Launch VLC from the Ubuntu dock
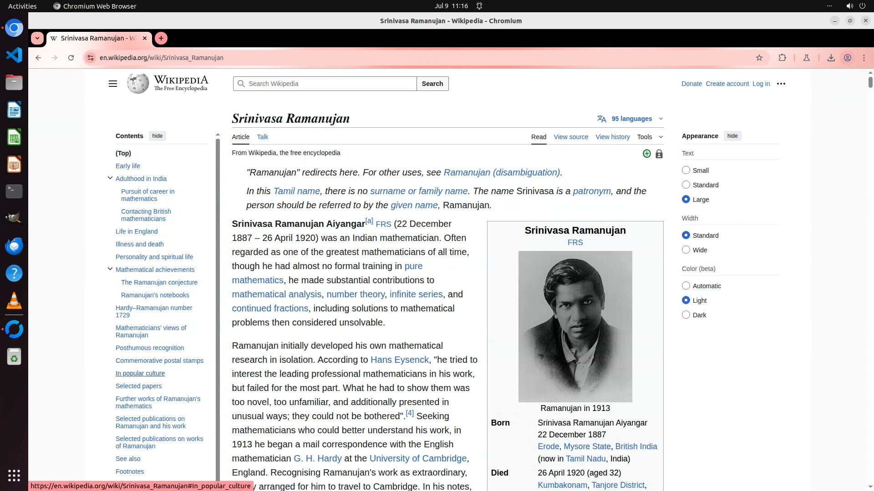 point(14,301)
